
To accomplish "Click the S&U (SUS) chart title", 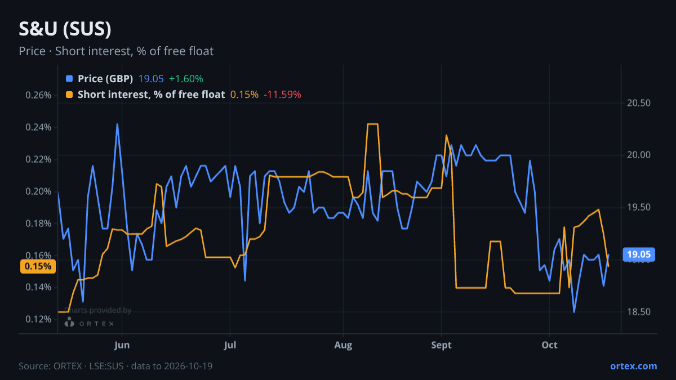I will 65,29.
